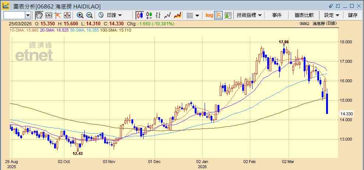Click the binoculars-style view icon

pyautogui.click(x=49, y=15)
